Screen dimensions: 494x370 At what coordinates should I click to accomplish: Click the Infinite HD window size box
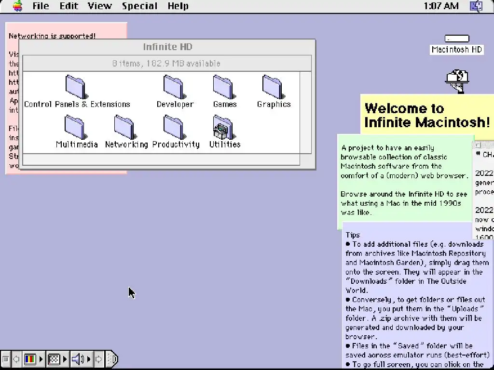point(305,159)
